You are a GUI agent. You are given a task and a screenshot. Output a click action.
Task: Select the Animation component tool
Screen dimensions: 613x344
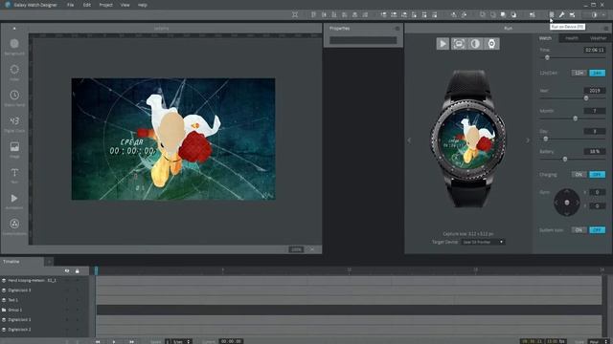point(14,201)
